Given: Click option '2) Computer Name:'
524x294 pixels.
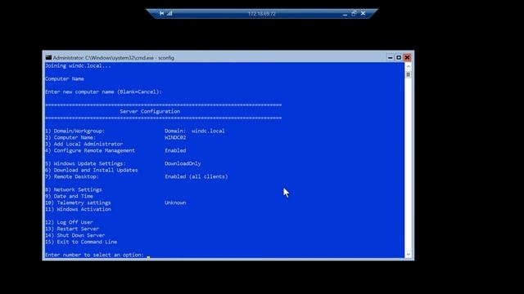Looking at the screenshot, I should point(70,137).
